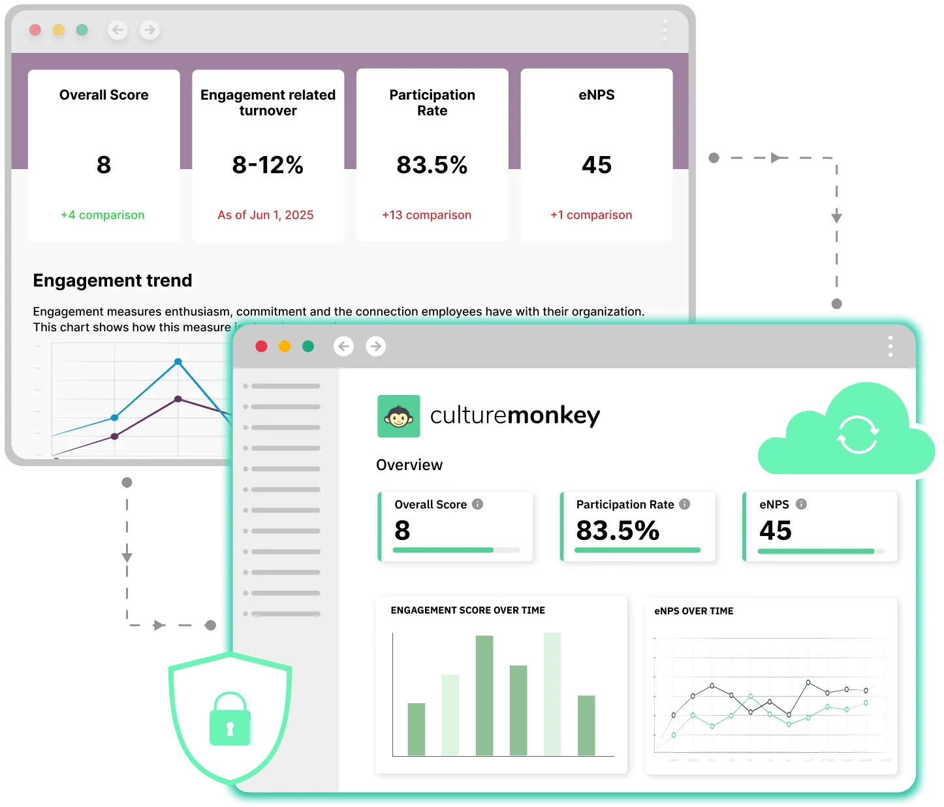944x807 pixels.
Task: Click the Engagement trend heading
Action: click(112, 280)
